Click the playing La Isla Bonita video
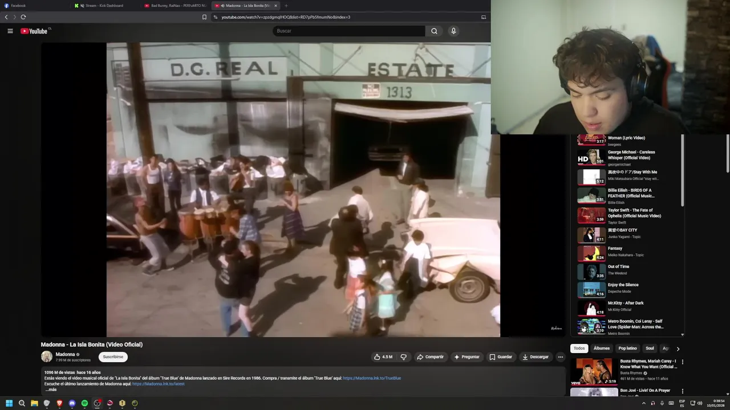730x410 pixels. [x=303, y=190]
